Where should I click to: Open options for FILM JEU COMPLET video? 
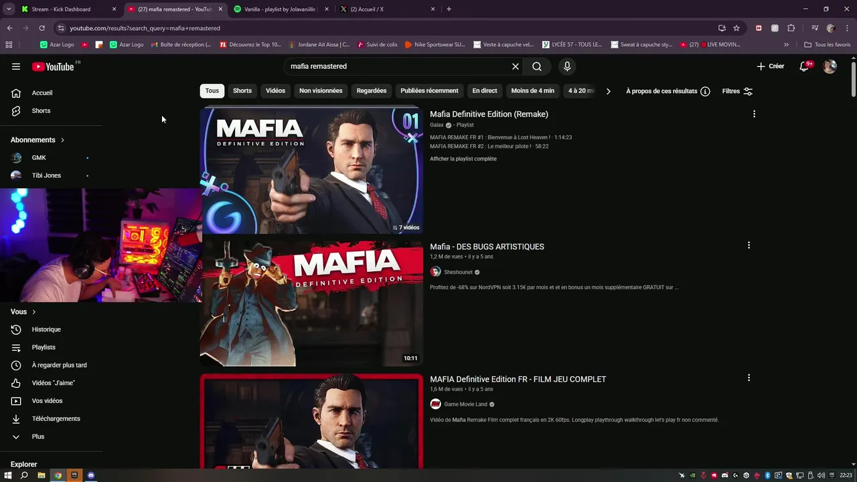(749, 378)
